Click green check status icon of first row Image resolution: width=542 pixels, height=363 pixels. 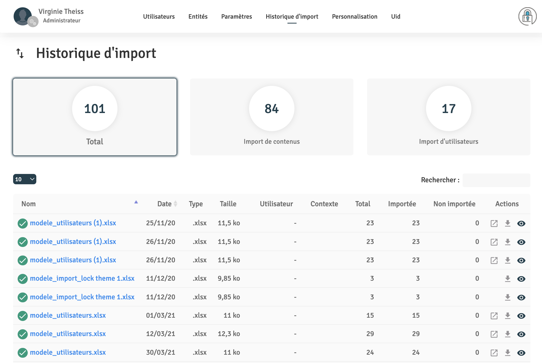[23, 223]
